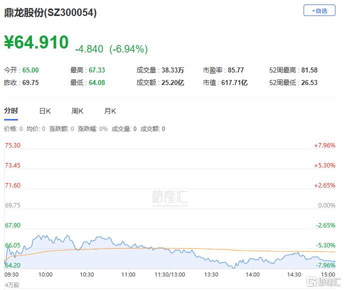Click the +7.96% percentage axis label
344x290 pixels.
325,145
